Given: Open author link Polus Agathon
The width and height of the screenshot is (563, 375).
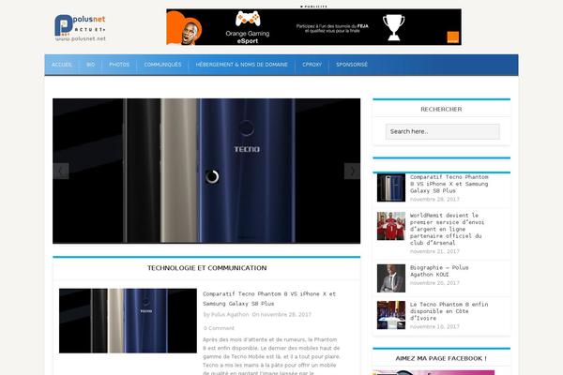Looking at the screenshot, I should (x=230, y=314).
